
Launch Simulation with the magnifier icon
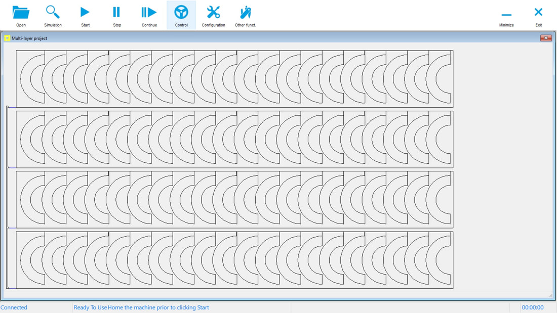pos(53,15)
